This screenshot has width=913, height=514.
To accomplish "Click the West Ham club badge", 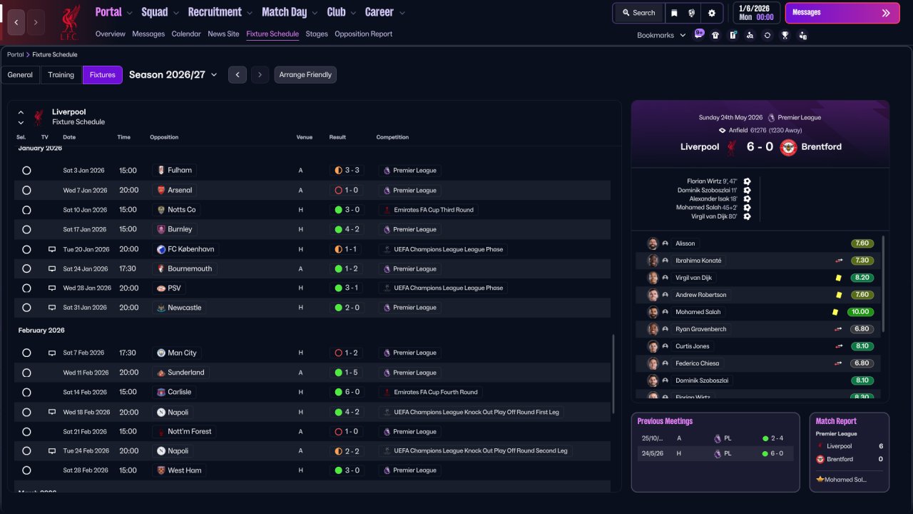I will pos(161,470).
